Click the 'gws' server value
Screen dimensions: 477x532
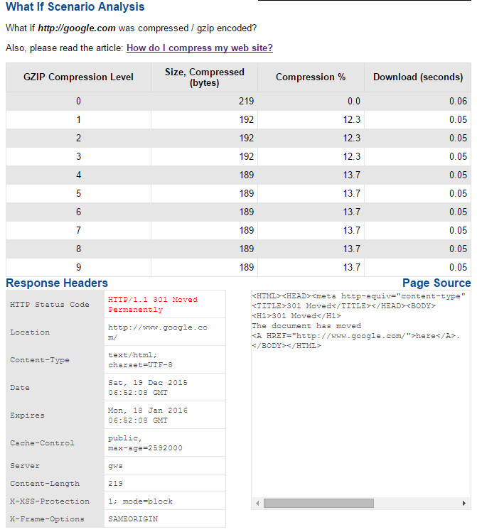[115, 466]
